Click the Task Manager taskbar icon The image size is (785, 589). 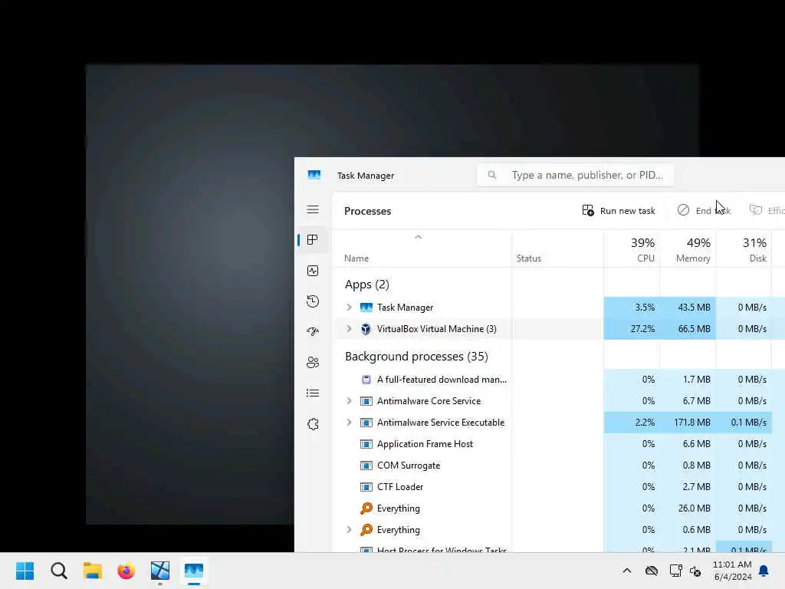tap(194, 571)
